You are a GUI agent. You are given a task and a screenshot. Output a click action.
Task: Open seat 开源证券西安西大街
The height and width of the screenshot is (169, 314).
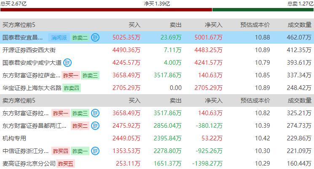pyautogui.click(x=29, y=50)
